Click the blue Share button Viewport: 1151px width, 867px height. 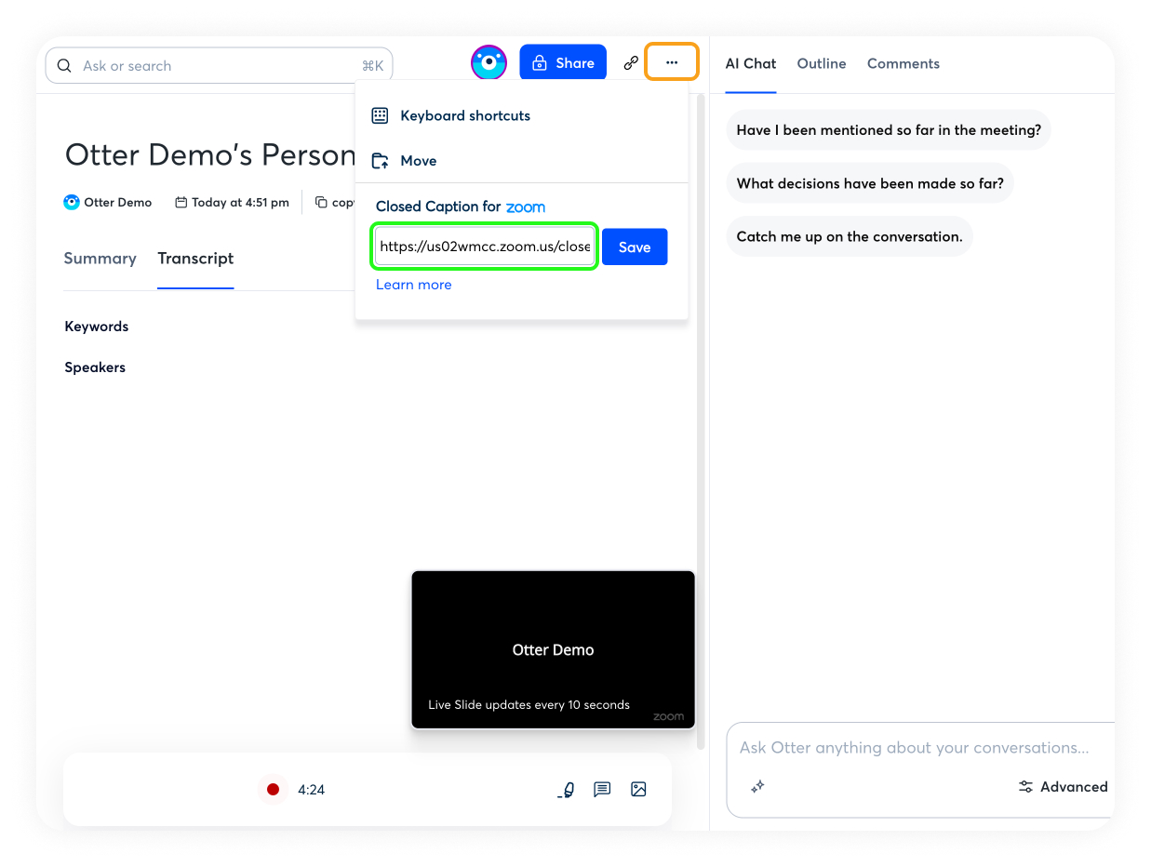pyautogui.click(x=562, y=63)
